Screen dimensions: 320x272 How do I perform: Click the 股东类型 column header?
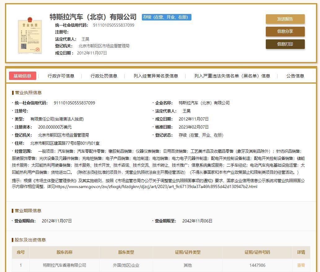126,252
